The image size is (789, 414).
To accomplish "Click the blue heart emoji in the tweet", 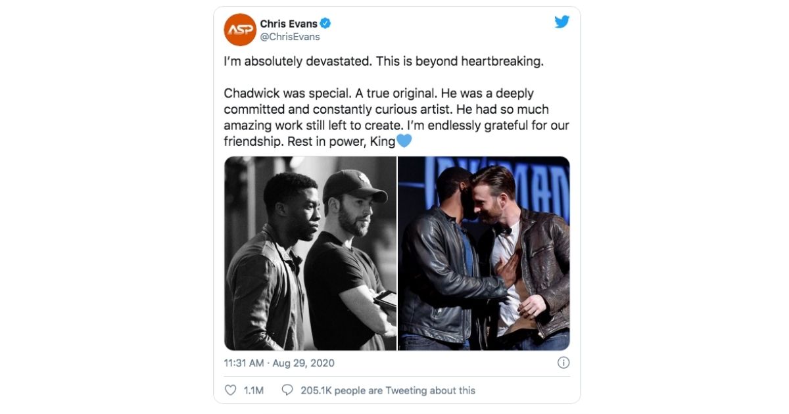I will [x=404, y=141].
